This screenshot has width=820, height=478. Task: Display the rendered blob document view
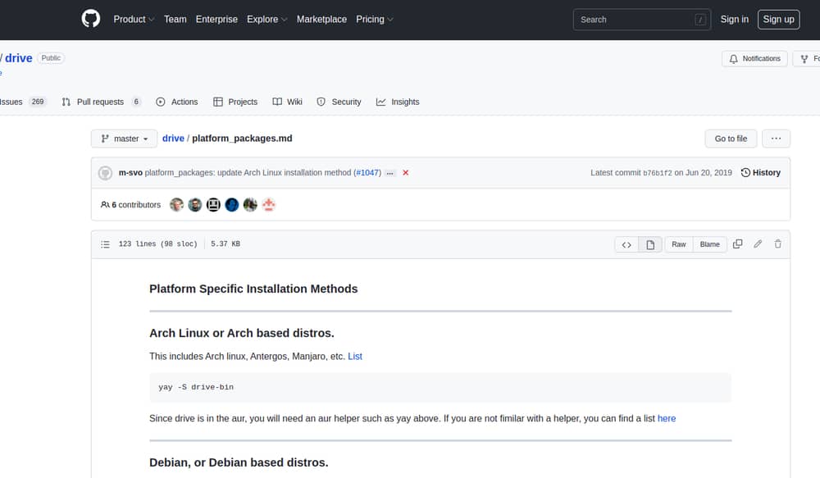(x=650, y=245)
